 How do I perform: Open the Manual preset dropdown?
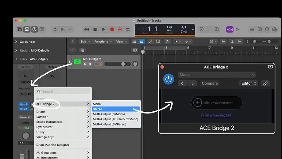(217, 75)
